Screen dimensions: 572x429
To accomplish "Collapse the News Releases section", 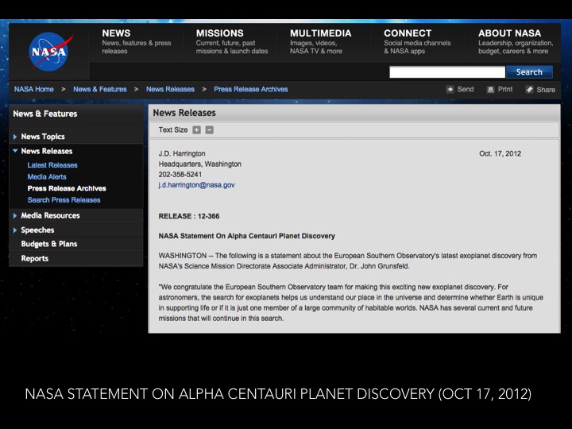I will [15, 151].
